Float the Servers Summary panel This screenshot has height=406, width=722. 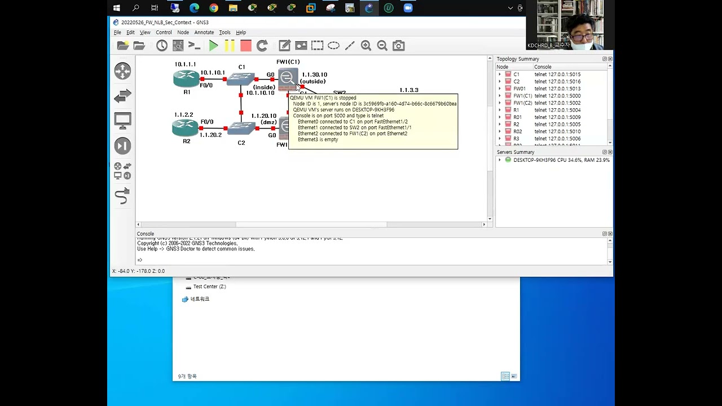605,152
